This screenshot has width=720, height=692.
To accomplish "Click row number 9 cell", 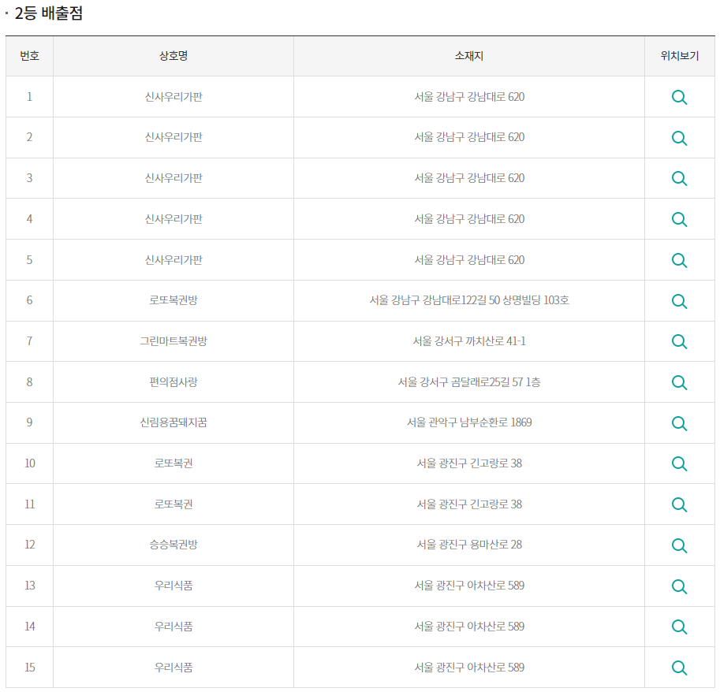I will coord(29,422).
